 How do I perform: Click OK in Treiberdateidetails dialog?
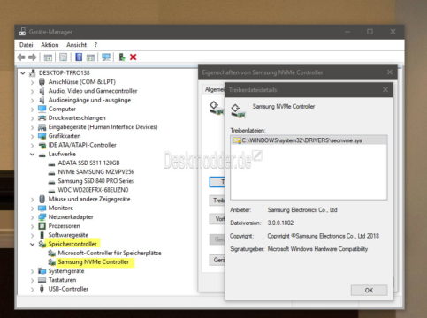tap(369, 290)
